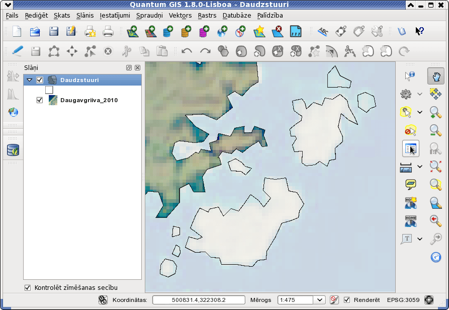Click the Zoom to Selection icon
The image size is (449, 310).
435,185
